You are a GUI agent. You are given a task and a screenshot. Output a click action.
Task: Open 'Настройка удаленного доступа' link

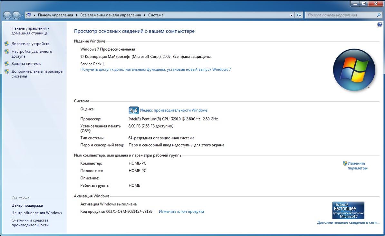[x=32, y=54]
